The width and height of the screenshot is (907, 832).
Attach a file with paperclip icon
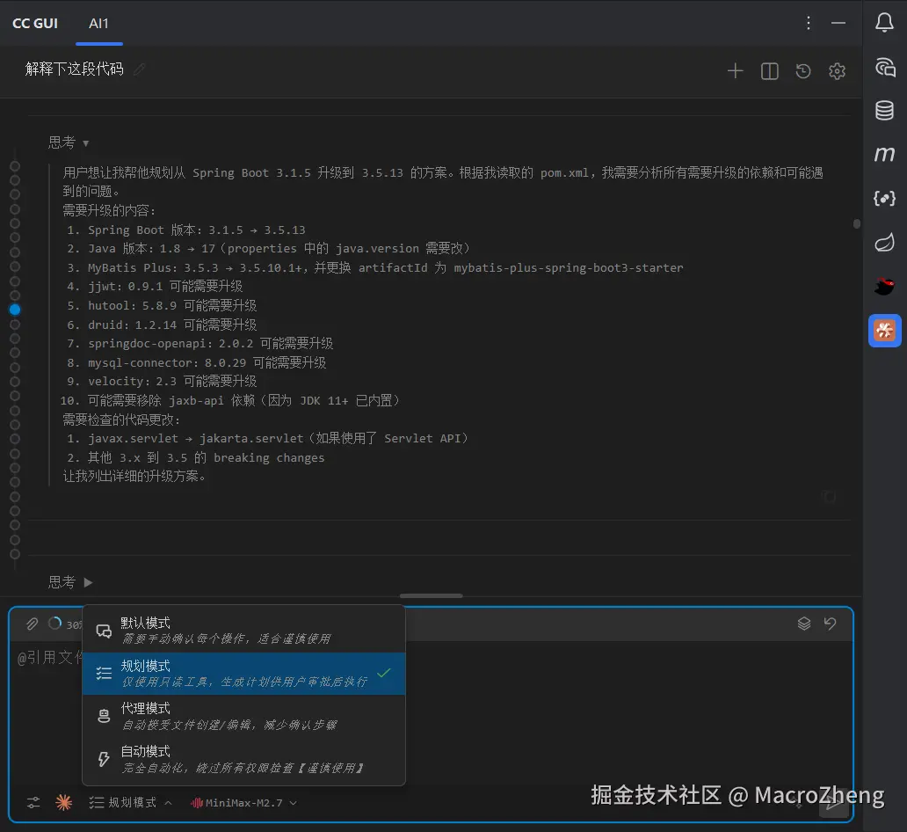(32, 624)
